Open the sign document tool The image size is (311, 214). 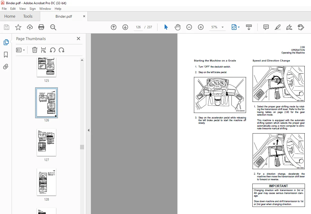(x=289, y=27)
